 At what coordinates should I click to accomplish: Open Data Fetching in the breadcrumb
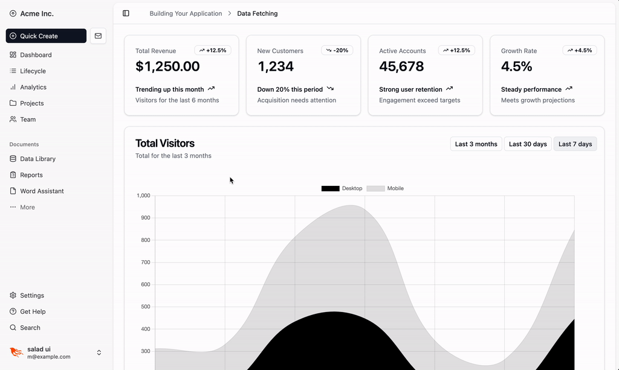(257, 13)
